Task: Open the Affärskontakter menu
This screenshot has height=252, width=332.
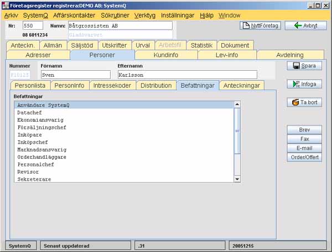Action: pyautogui.click(x=74, y=15)
